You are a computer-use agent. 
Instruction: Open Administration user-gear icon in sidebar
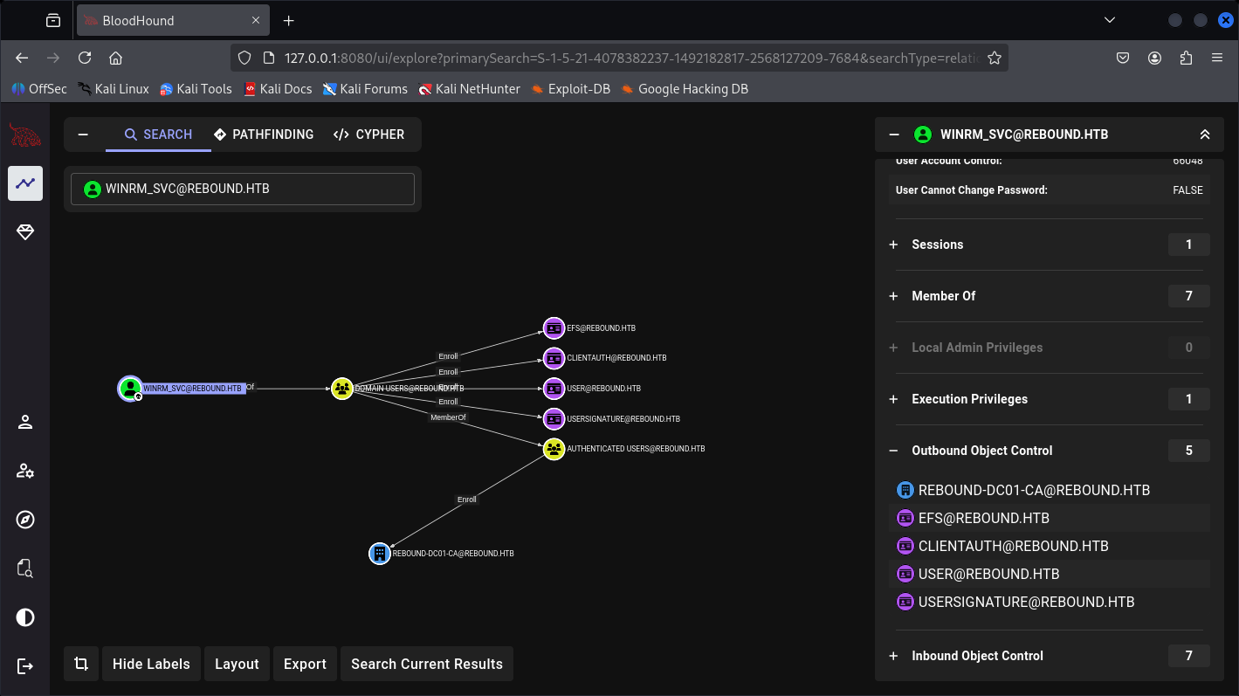click(x=25, y=472)
